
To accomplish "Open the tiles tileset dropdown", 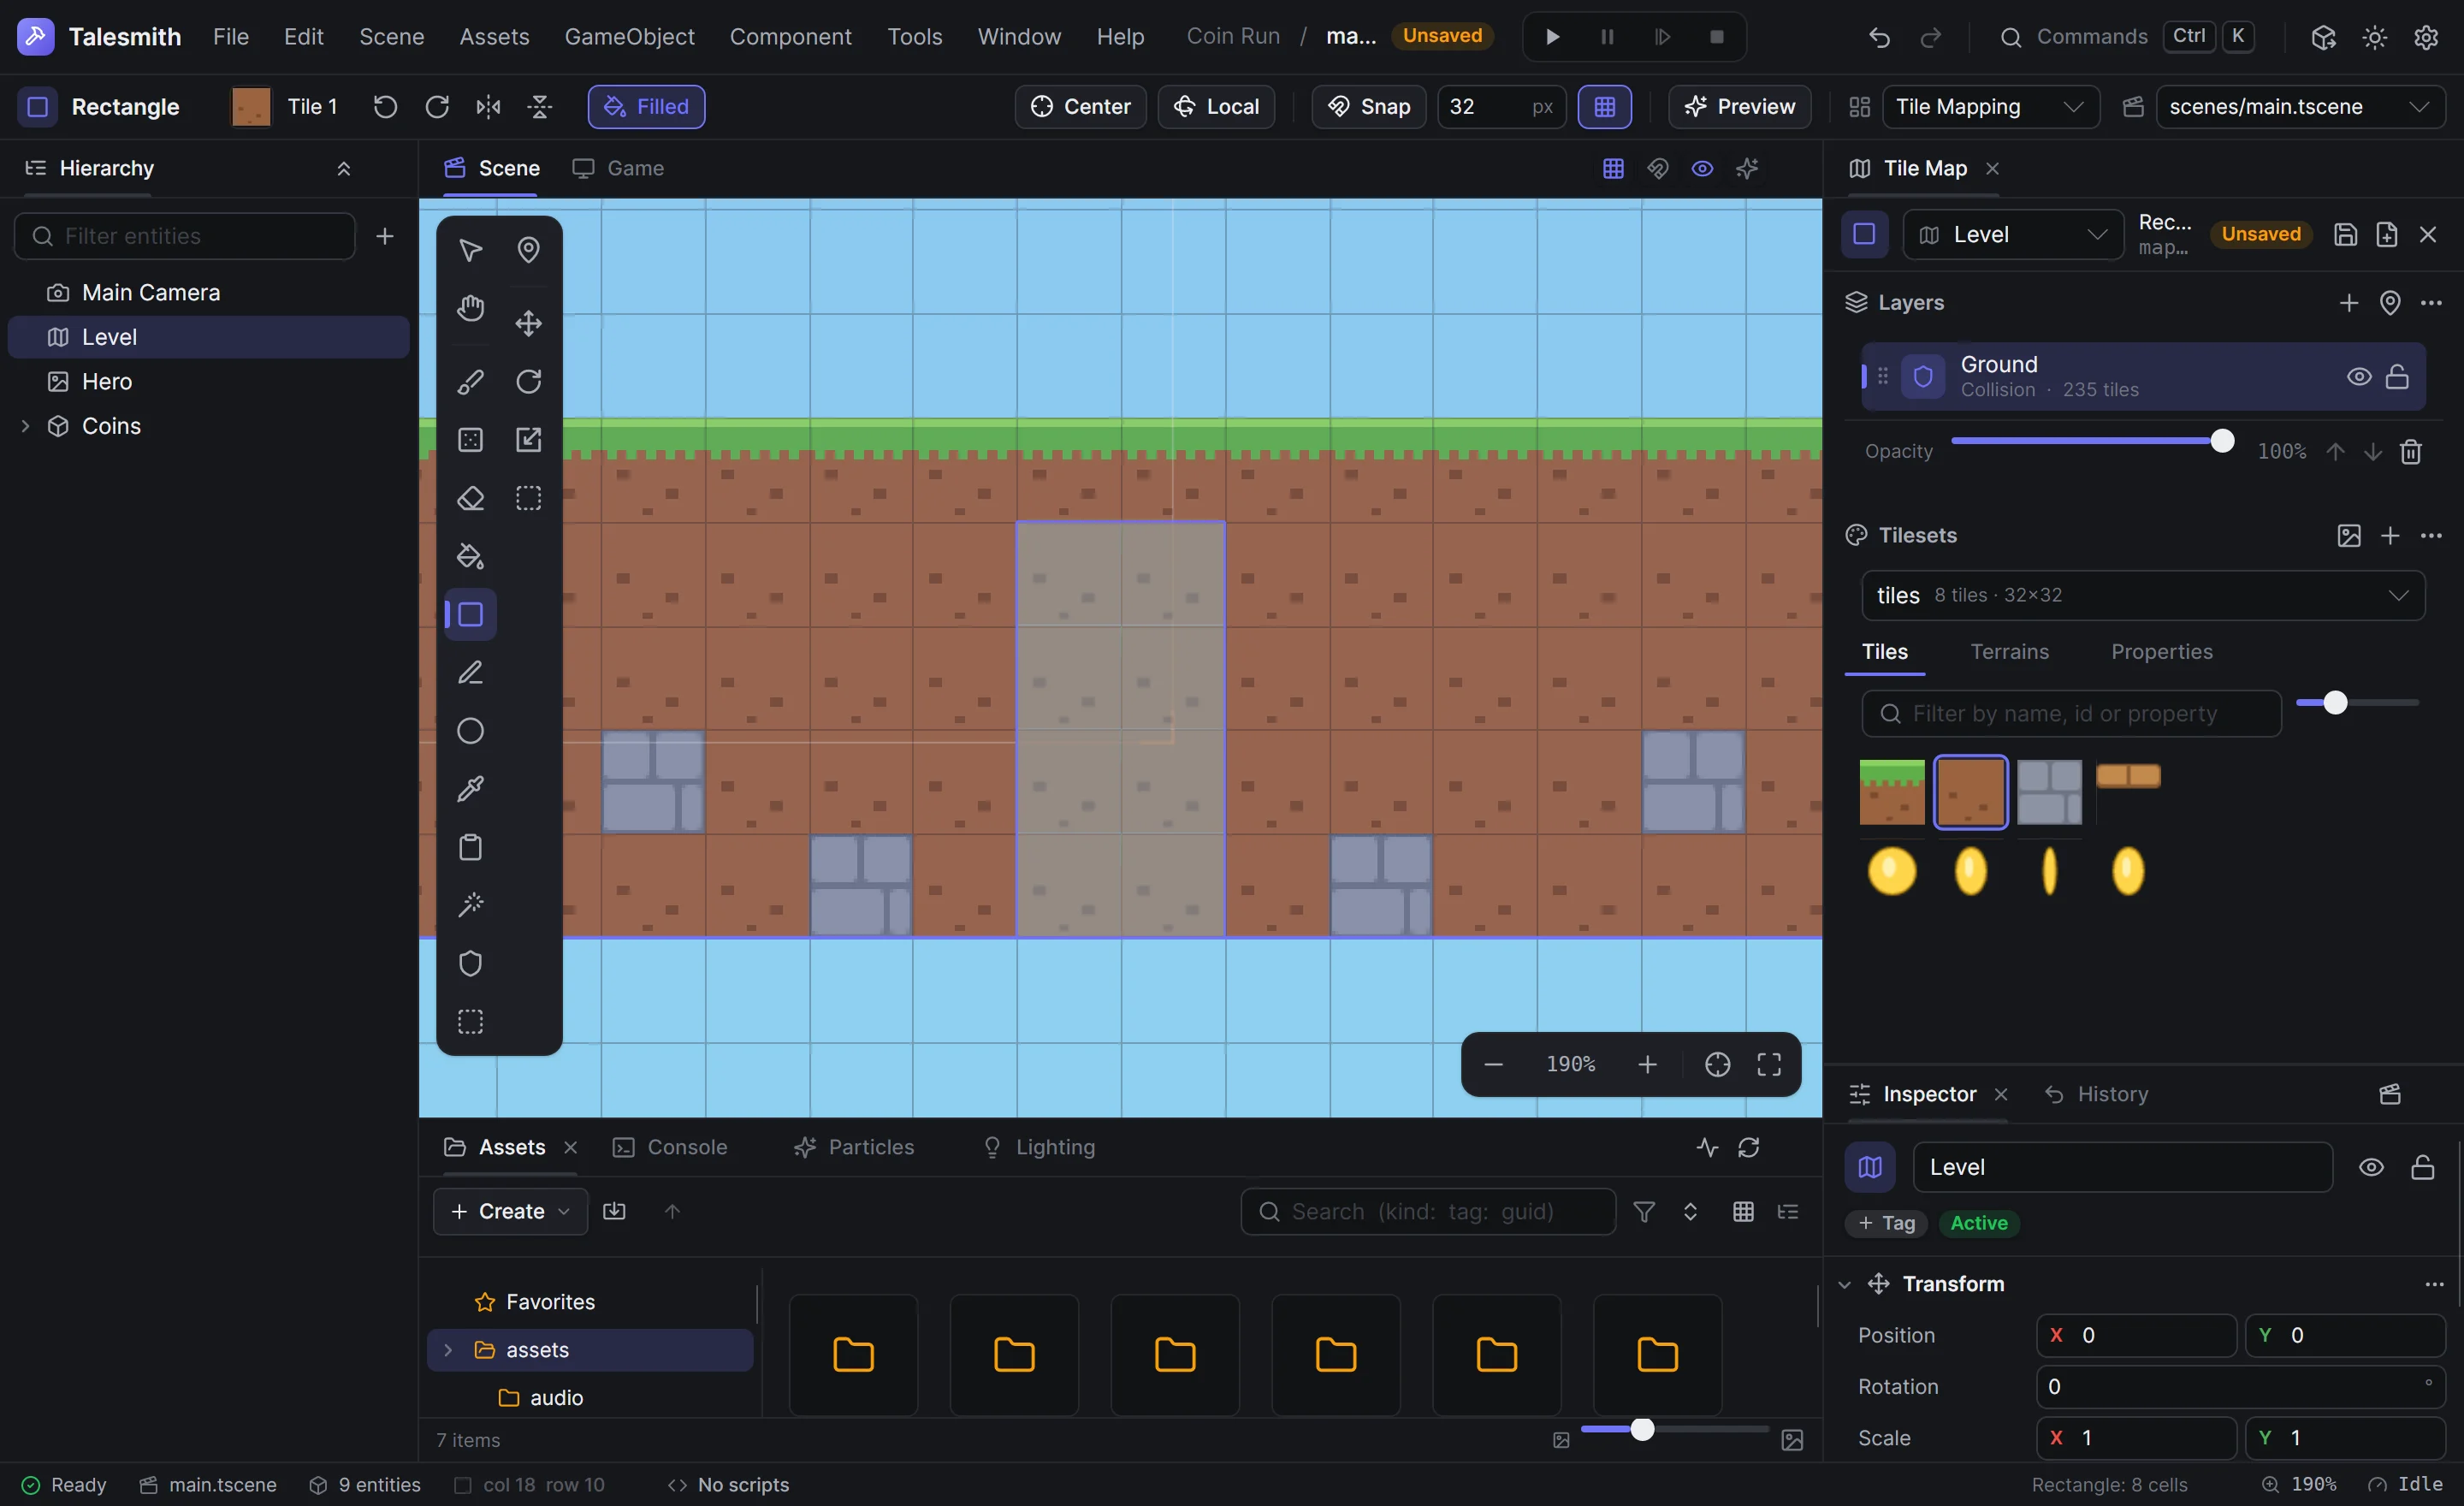I will 2143,596.
